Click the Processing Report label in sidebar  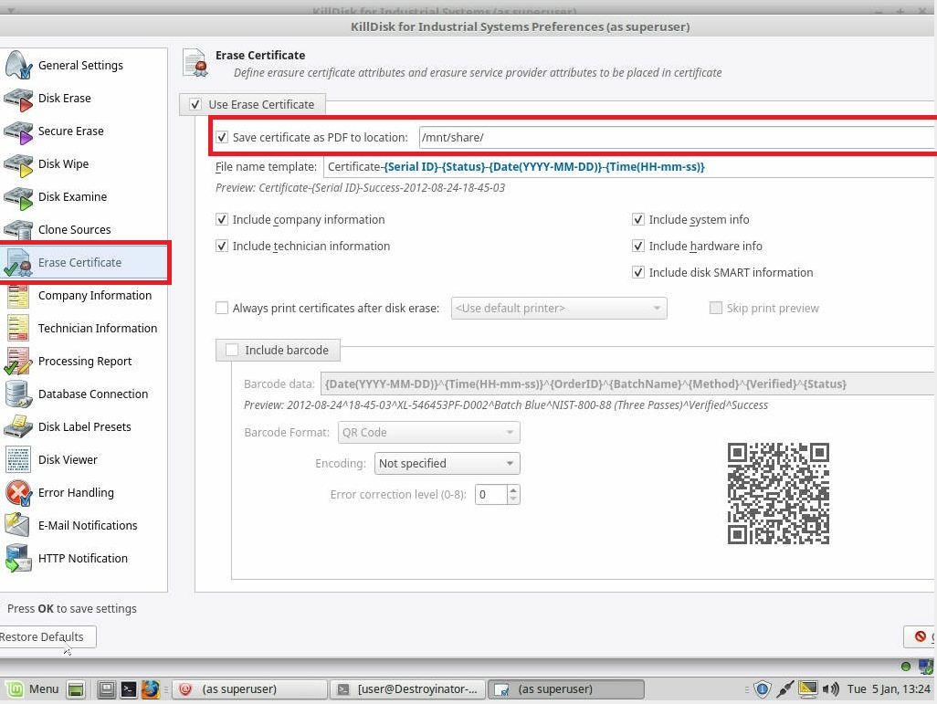[85, 361]
